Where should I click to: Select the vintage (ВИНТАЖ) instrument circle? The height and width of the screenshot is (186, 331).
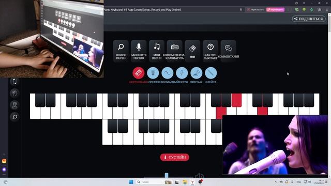[197, 73]
